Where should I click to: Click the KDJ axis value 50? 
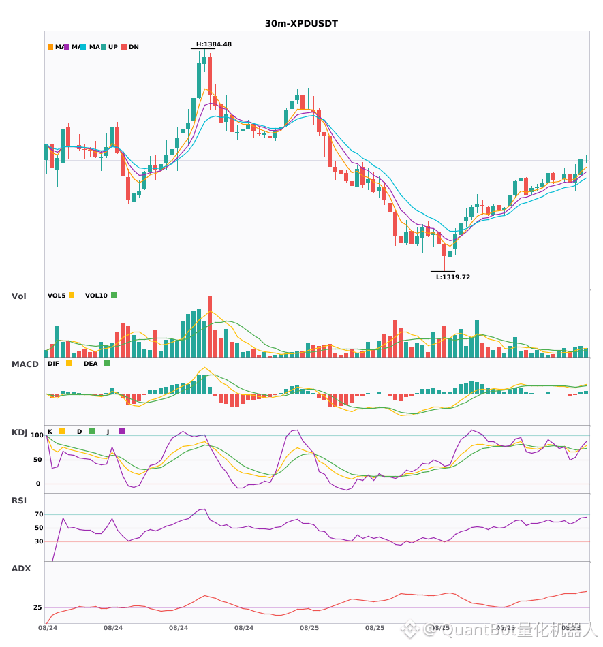pos(38,460)
